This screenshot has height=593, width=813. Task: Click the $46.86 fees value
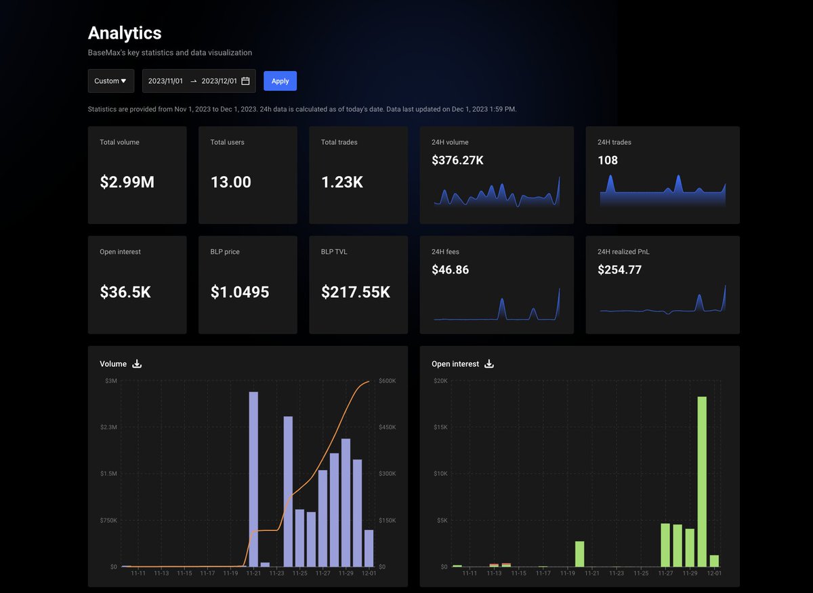click(450, 270)
